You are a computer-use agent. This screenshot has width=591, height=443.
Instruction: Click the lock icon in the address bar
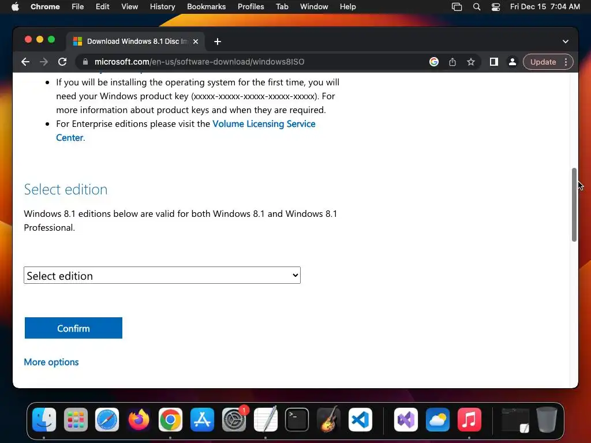pos(85,62)
